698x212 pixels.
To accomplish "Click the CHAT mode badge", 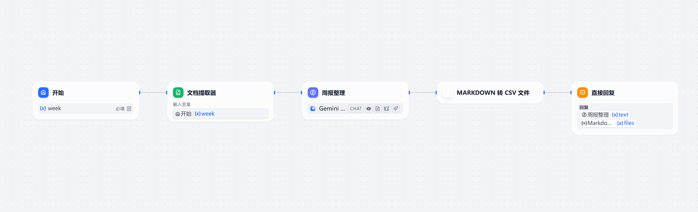I will (x=356, y=109).
